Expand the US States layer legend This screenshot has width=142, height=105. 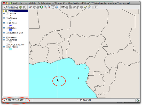pos(4,38)
